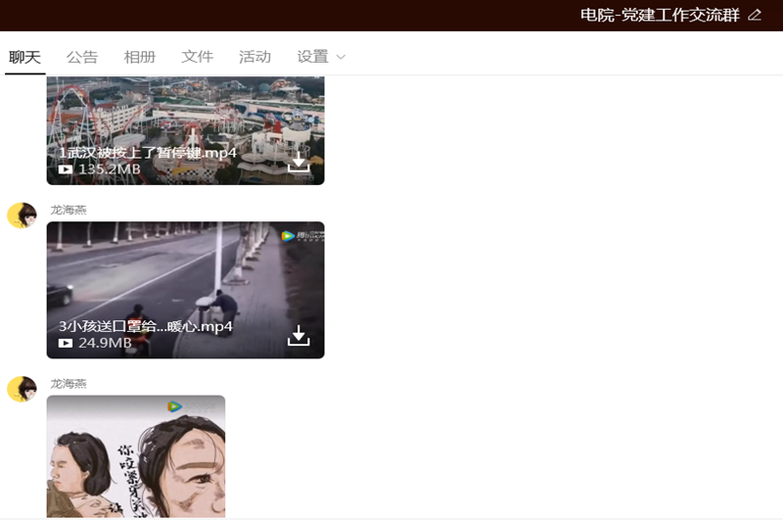Click the video icon beside 24.9MB
The height and width of the screenshot is (522, 783).
(66, 343)
